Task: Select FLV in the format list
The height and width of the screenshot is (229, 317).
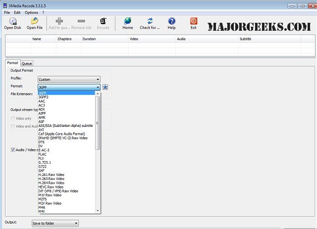Action: [x=66, y=159]
